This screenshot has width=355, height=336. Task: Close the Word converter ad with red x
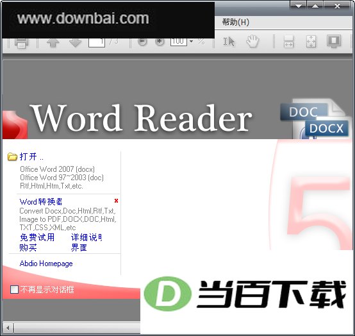coord(116,201)
